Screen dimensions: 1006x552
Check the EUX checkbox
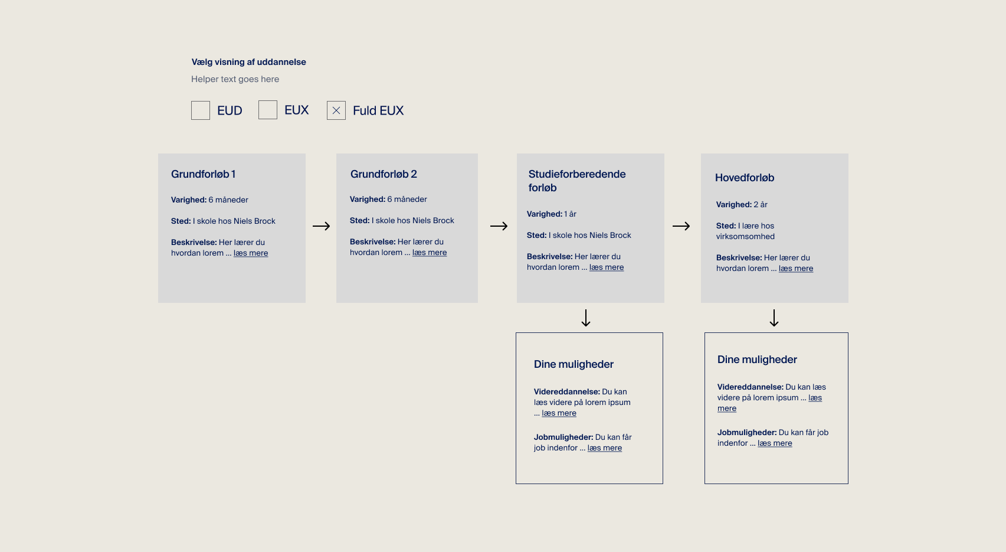268,110
